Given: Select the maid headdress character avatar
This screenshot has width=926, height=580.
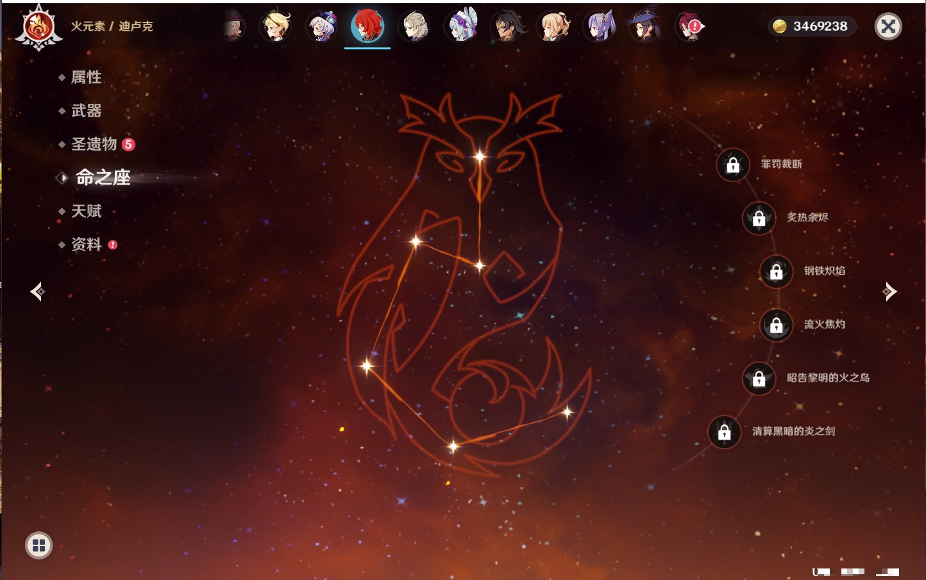Looking at the screenshot, I should [462, 26].
